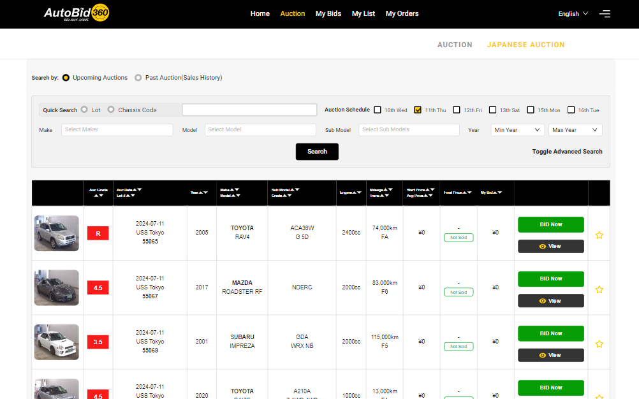This screenshot has height=399, width=639.
Task: Open the Select Model combo box
Action: pyautogui.click(x=260, y=129)
